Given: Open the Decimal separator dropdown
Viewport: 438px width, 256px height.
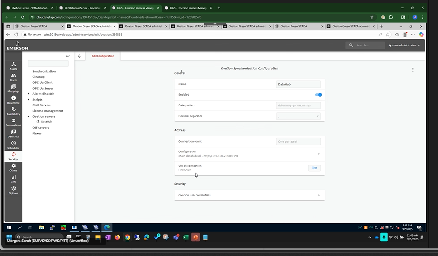Looking at the screenshot, I should pos(298,116).
